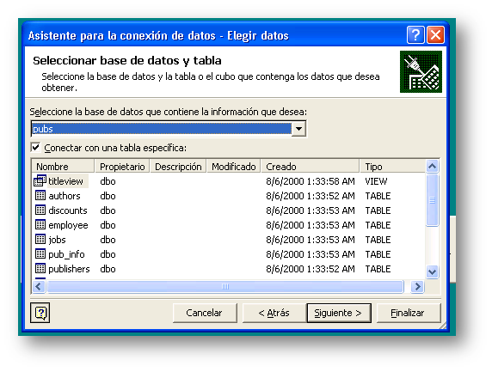Sort by the Nombre column header
This screenshot has width=492, height=372.
(63, 167)
